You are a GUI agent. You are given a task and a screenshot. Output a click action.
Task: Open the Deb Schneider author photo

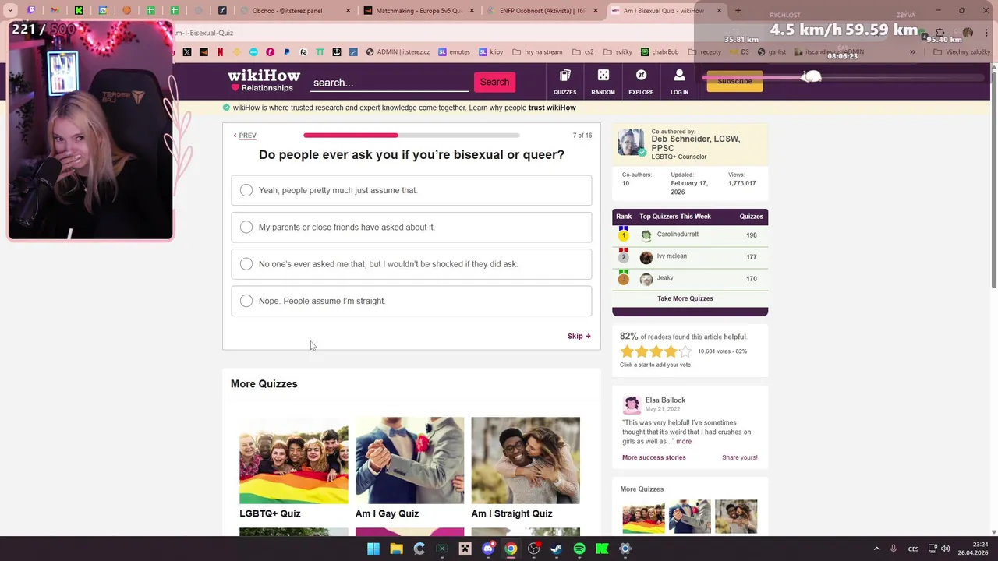[x=631, y=143]
